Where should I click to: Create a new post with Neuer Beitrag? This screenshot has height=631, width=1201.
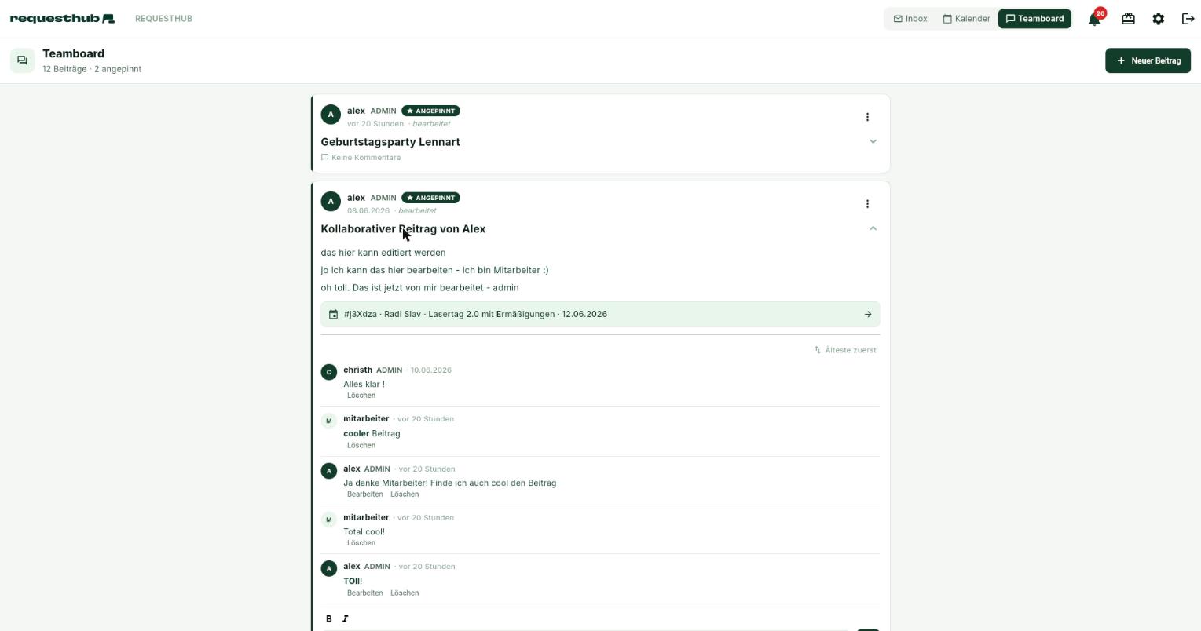click(x=1148, y=60)
